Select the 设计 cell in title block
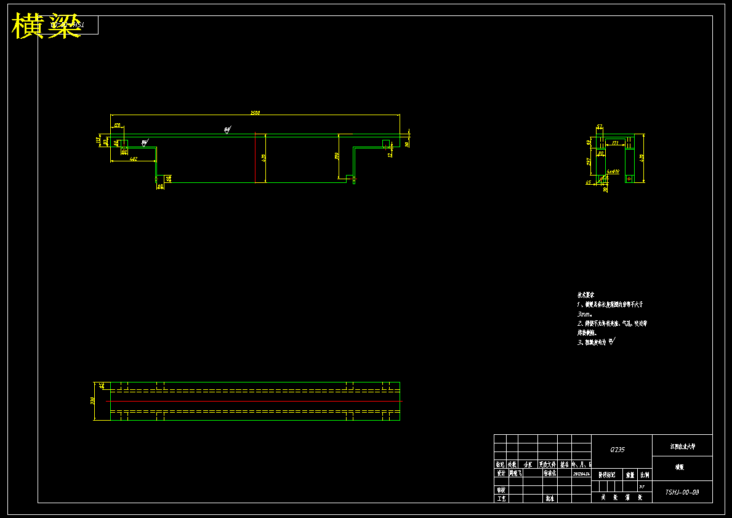The image size is (732, 518). click(501, 472)
